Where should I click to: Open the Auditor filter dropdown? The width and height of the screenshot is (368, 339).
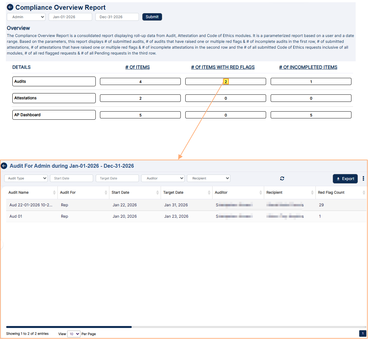[x=163, y=178]
